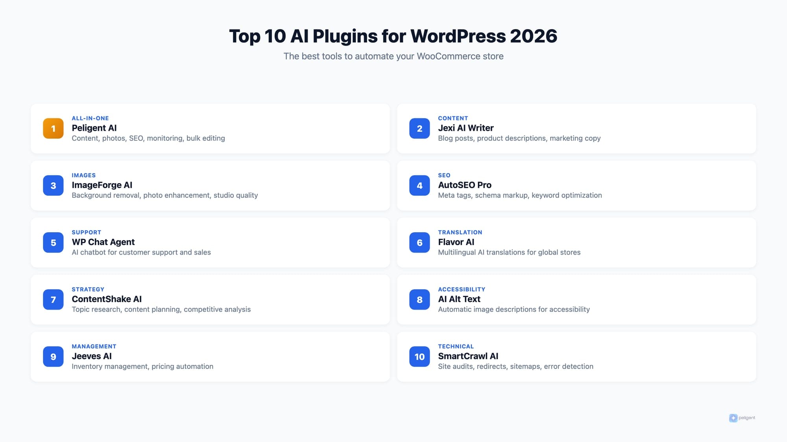
Task: Click the number 9 badge by Jeeves AI
Action: (53, 356)
